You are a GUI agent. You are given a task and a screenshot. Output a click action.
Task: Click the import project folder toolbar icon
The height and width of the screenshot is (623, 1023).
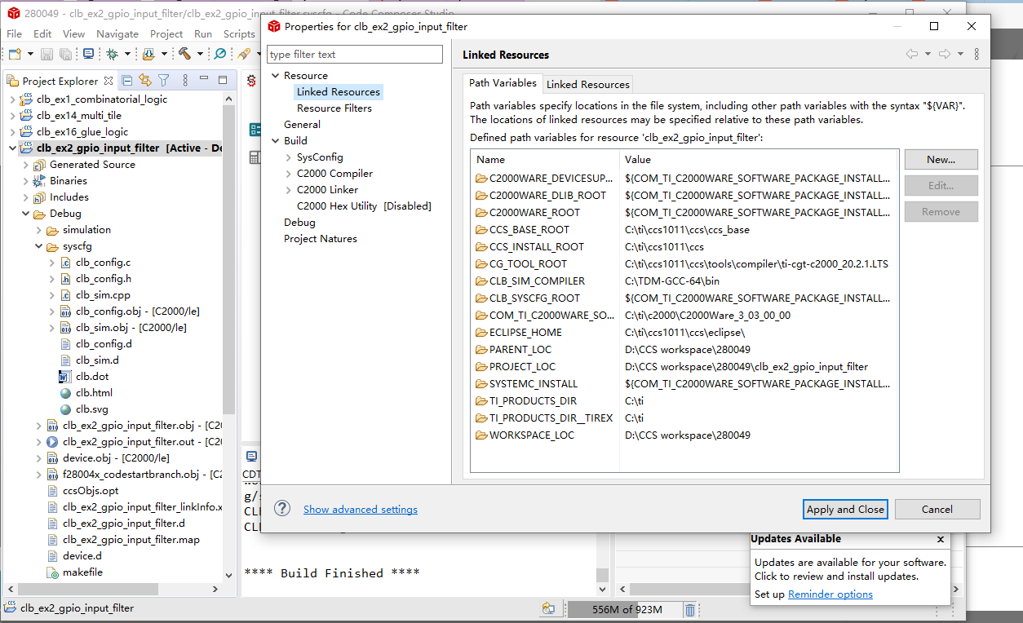(x=148, y=54)
